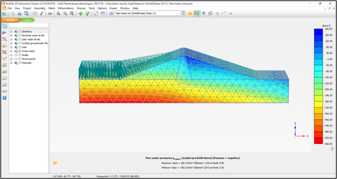Click the dark blue four-crosses stress points icon
The image size is (337, 179).
point(210,14)
